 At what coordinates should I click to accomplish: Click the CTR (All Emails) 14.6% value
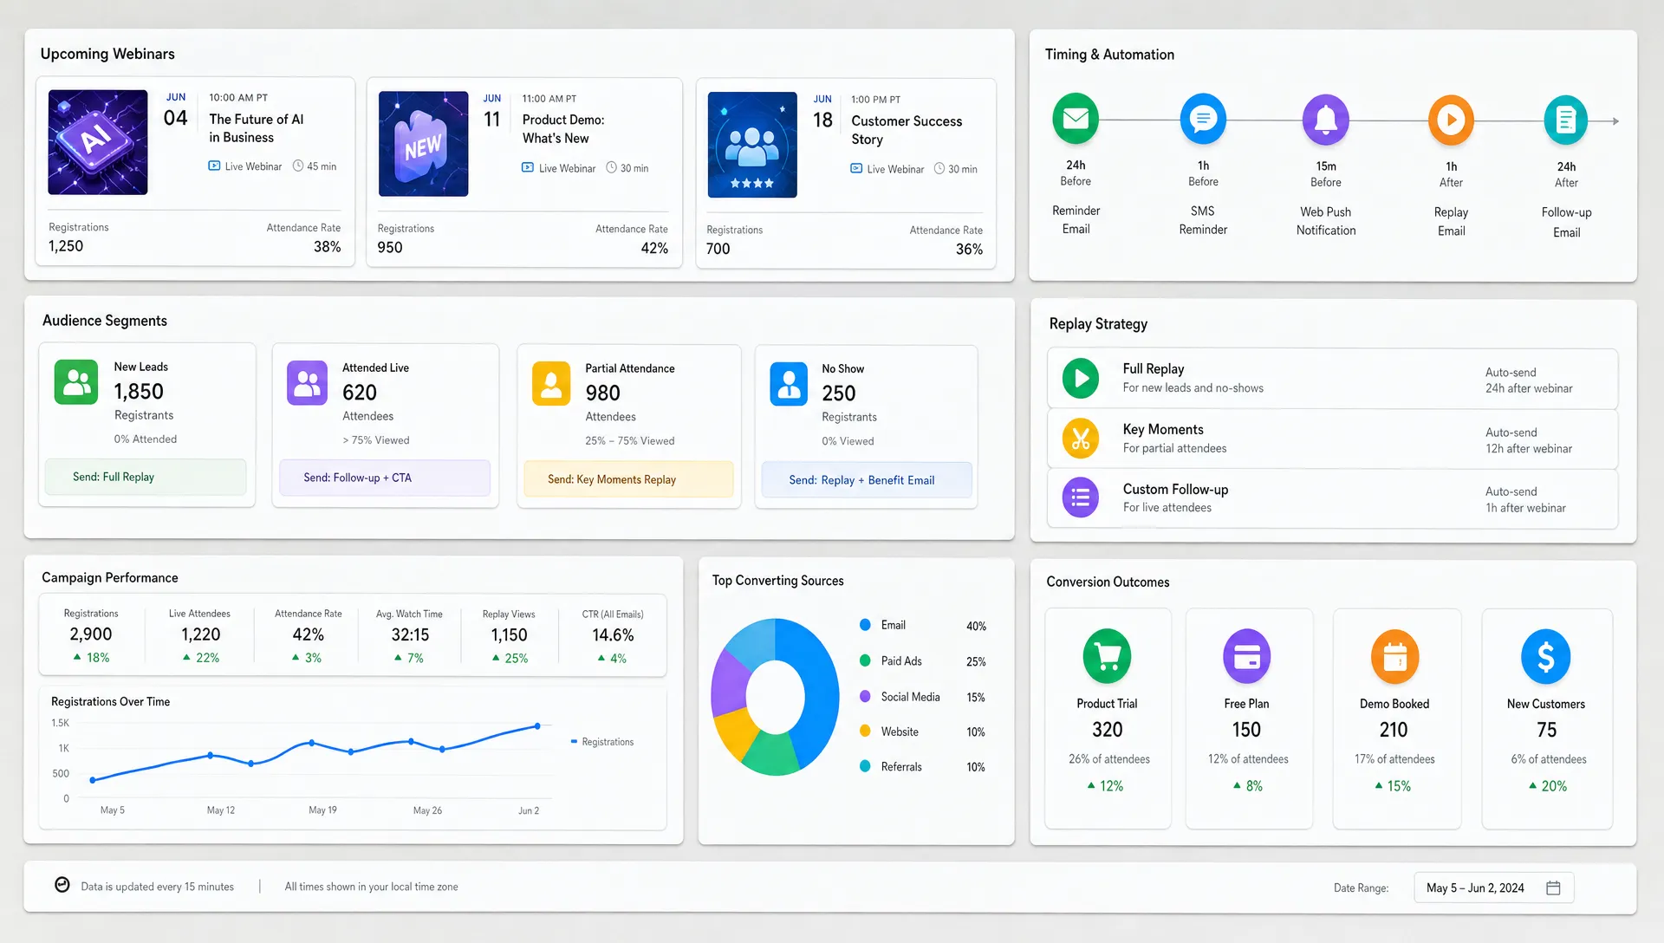point(613,634)
